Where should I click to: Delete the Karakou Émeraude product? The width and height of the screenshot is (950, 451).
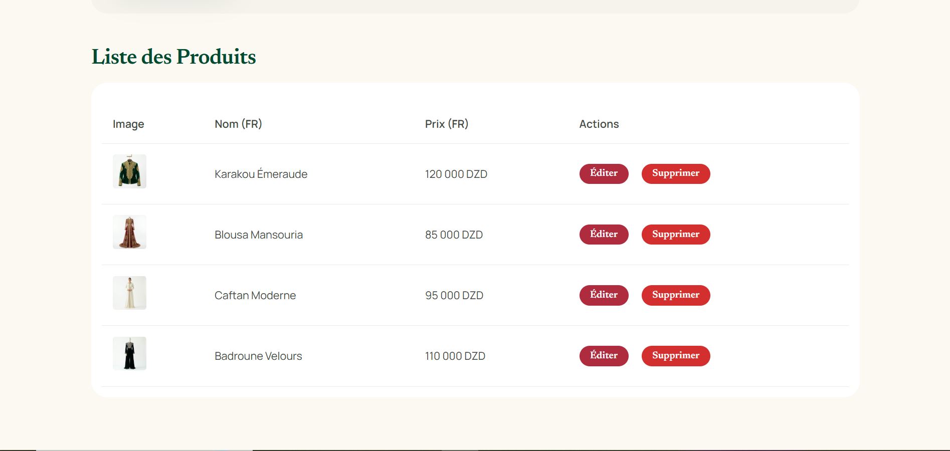(676, 173)
